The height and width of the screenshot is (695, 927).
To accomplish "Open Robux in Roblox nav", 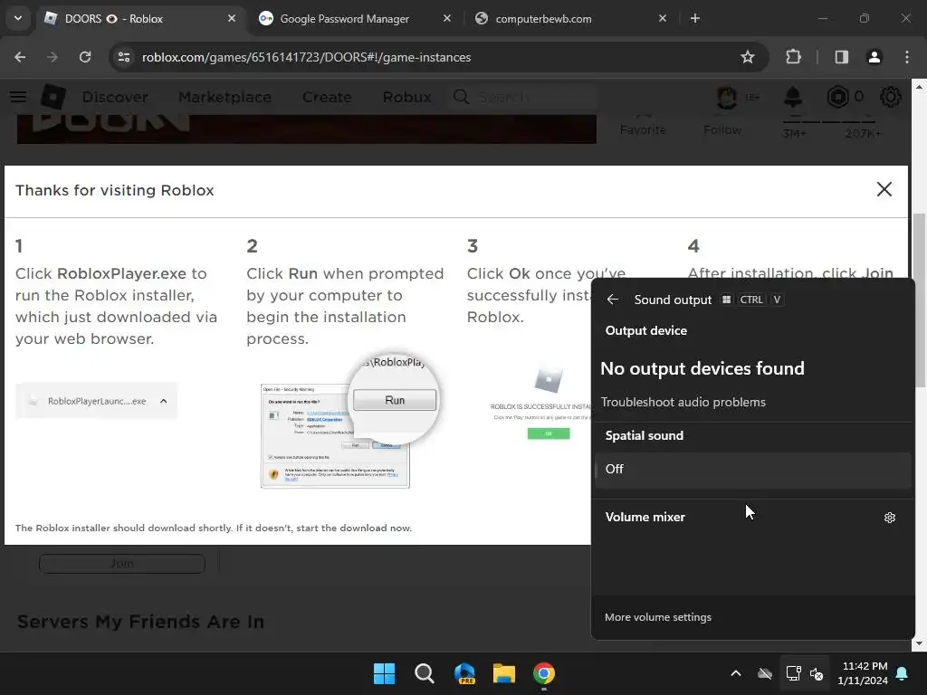I will 406,97.
